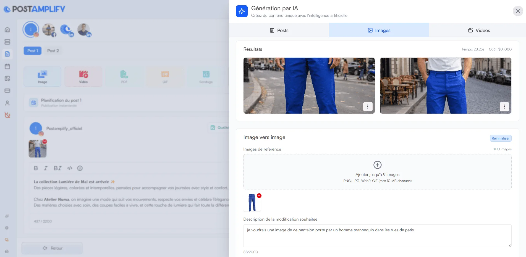Toggle italic formatting in editor

tap(46, 168)
